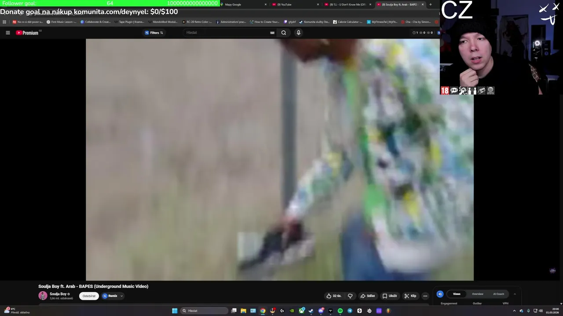563x316 pixels.
Task: Open the Windows Start menu
Action: point(175,311)
